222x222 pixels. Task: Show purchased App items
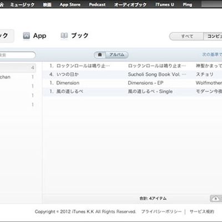(39, 36)
